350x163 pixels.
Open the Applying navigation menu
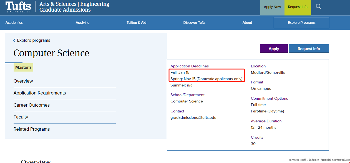(83, 23)
